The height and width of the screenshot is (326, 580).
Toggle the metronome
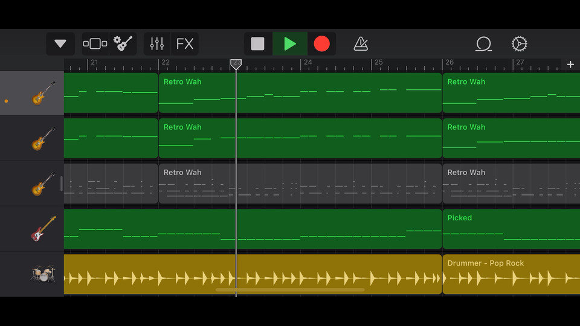pos(361,43)
